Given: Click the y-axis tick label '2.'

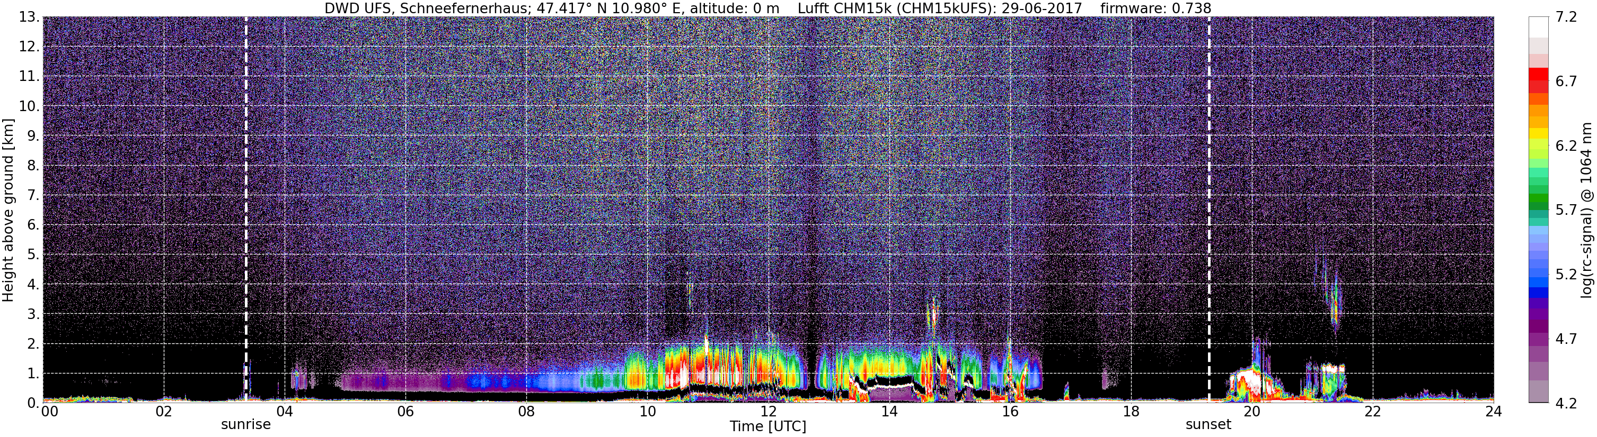Looking at the screenshot, I should click(x=33, y=343).
